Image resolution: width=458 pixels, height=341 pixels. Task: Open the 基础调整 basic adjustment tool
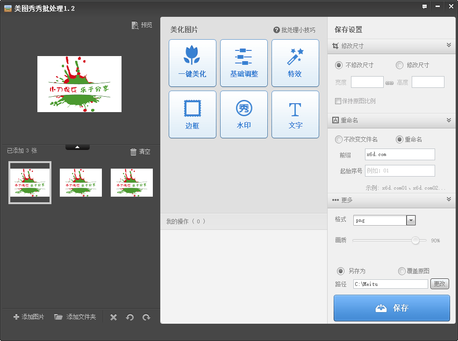pos(243,63)
